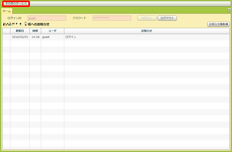232x152 pixels.
Task: Select the guest cell in the table
Action: pos(46,37)
